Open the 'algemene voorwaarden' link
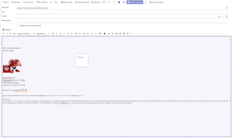Image resolution: width=232 pixels, height=138 pixels. pyautogui.click(x=59, y=96)
